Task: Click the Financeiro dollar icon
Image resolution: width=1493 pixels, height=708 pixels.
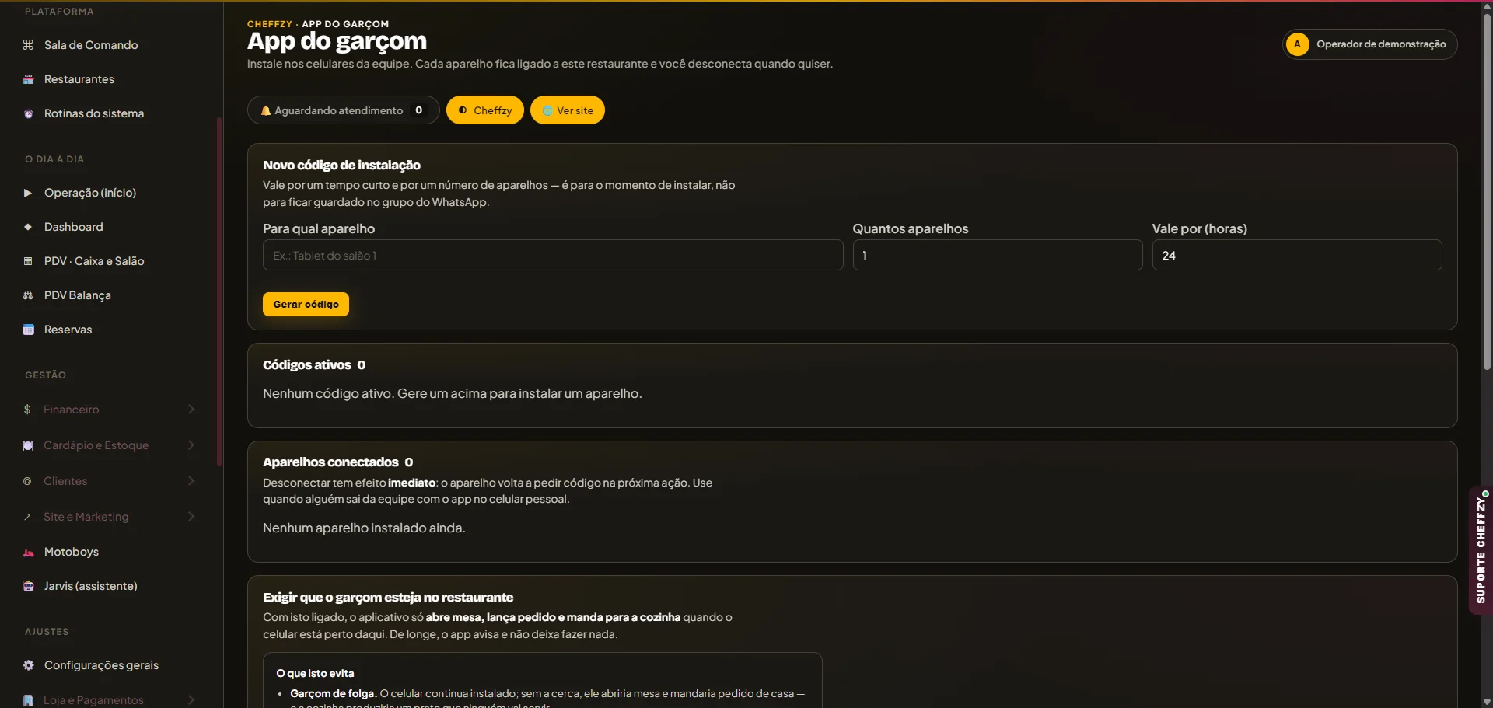Action: tap(27, 410)
